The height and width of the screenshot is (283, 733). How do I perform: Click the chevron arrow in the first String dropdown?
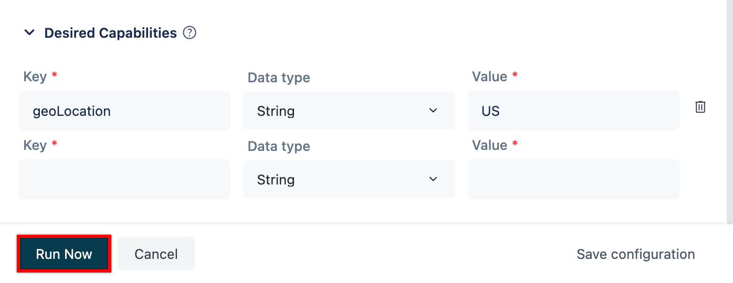click(433, 111)
